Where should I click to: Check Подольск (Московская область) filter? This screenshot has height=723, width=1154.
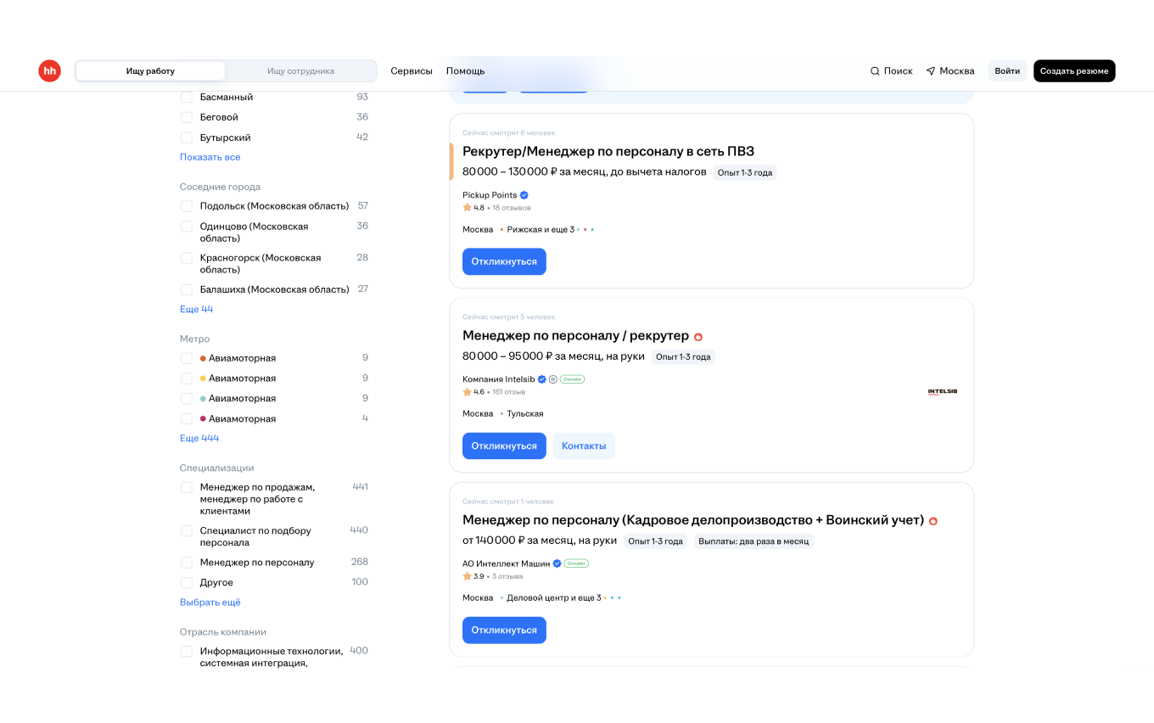[187, 206]
